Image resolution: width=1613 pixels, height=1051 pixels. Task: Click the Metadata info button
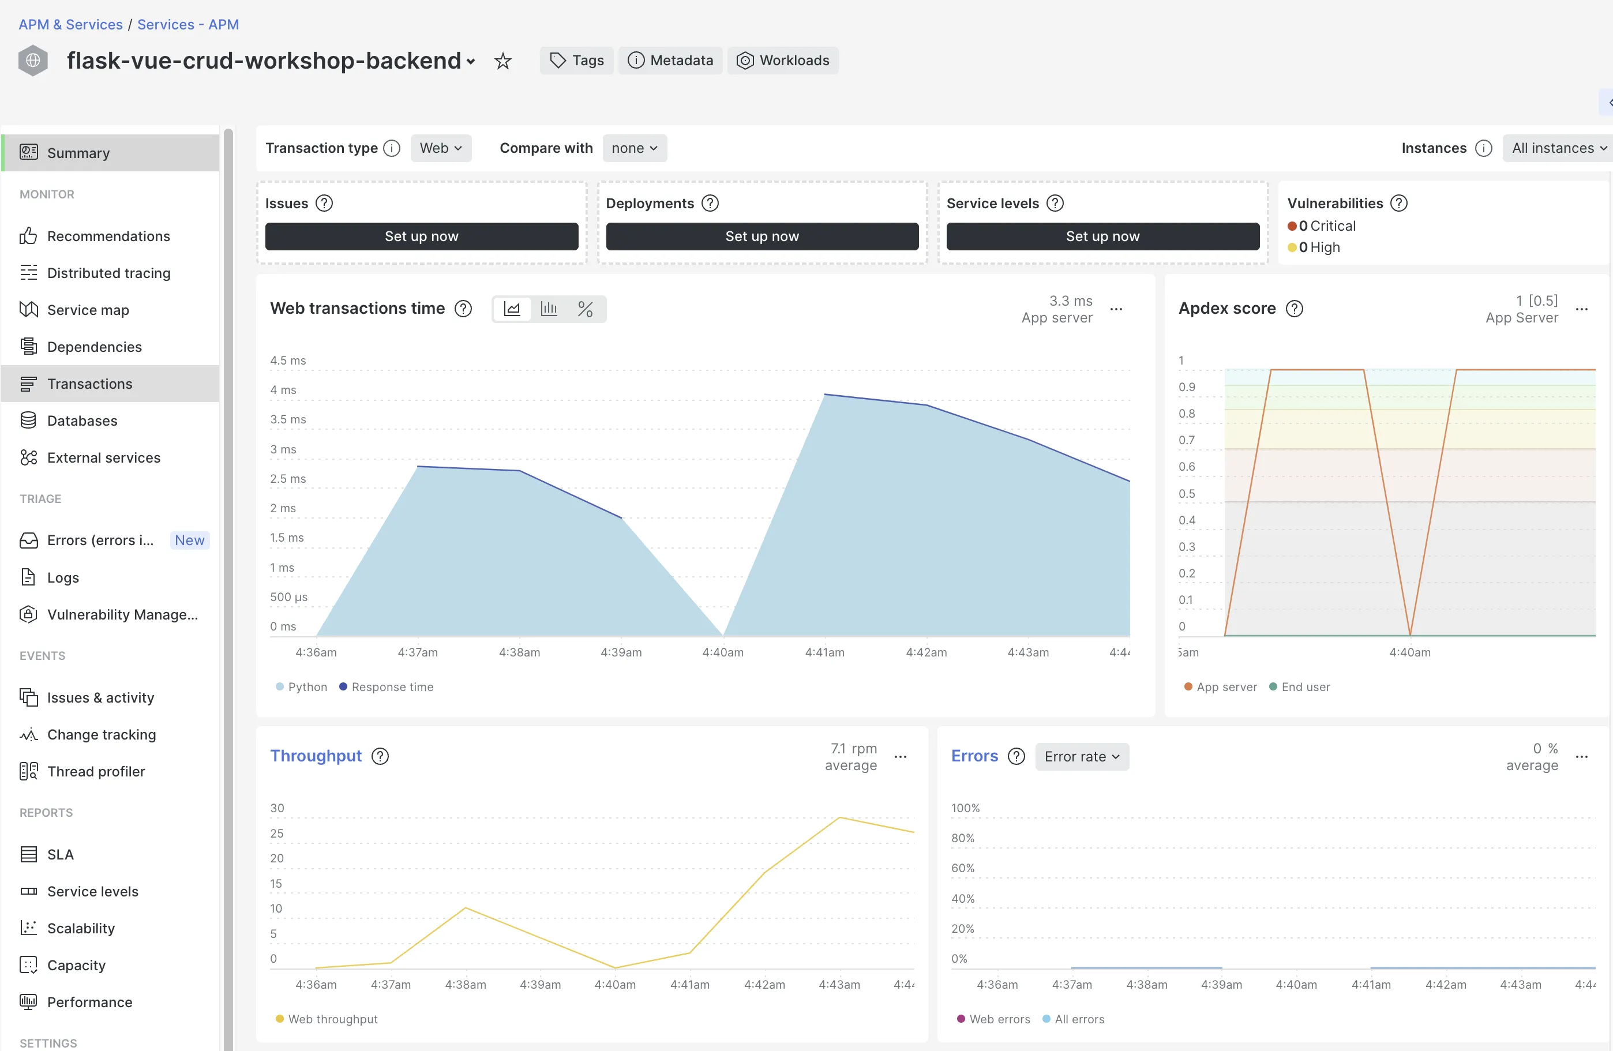pyautogui.click(x=670, y=61)
